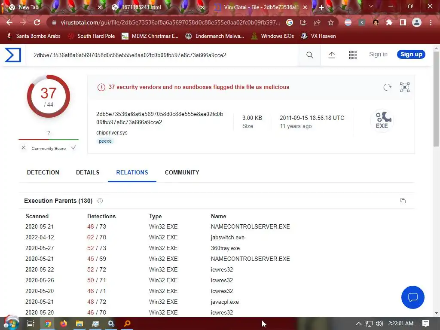The height and width of the screenshot is (330, 440).
Task: Share this page icon in address bar
Action: pos(317,22)
